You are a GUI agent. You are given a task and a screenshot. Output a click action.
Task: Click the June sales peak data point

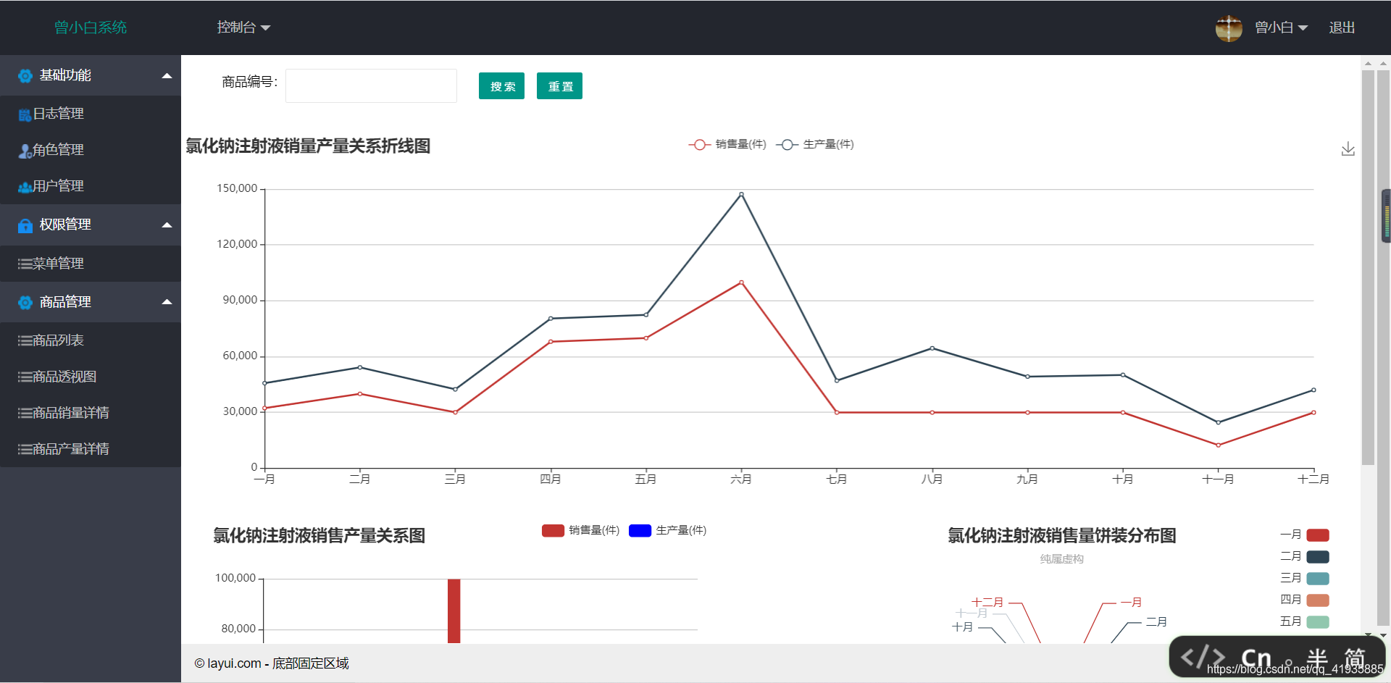741,282
